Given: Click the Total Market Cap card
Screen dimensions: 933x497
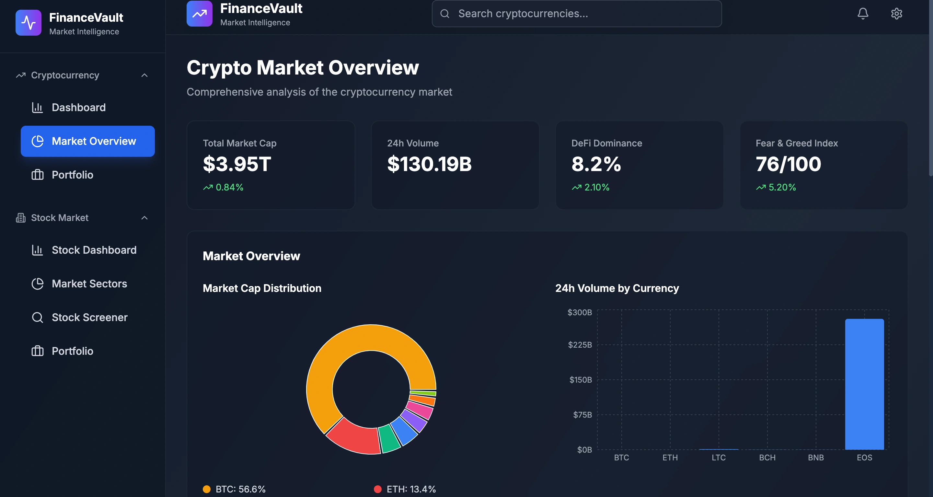Looking at the screenshot, I should (271, 165).
